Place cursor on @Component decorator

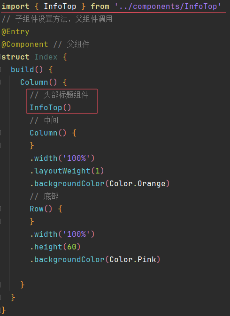(25, 45)
